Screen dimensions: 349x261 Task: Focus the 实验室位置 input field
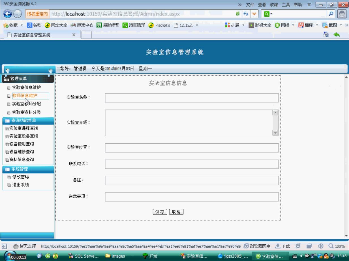(x=192, y=148)
